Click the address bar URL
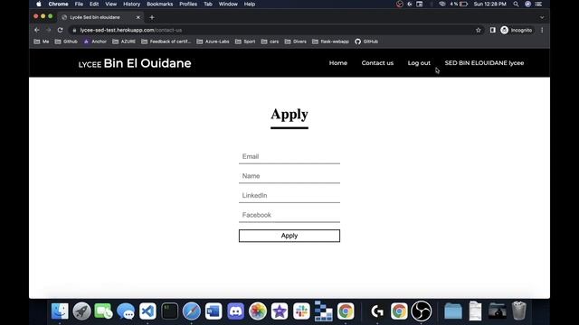This screenshot has height=325, width=579. pos(131,30)
